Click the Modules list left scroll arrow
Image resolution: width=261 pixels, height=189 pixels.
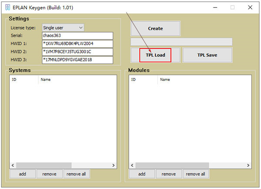pos(132,166)
